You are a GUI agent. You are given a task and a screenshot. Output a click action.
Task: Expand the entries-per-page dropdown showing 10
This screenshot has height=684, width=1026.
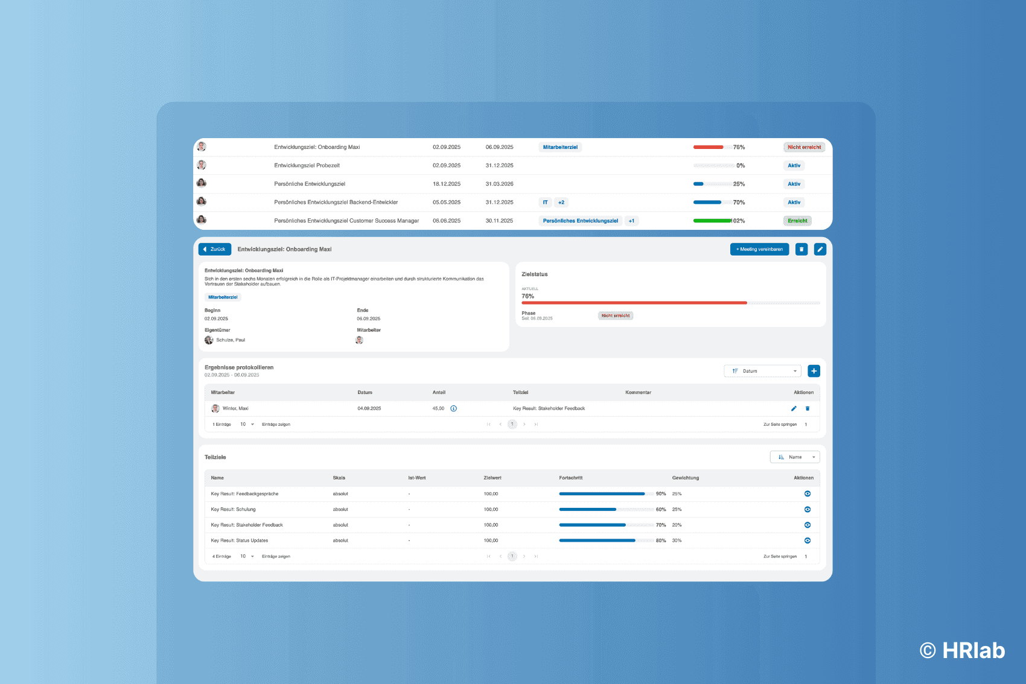click(x=246, y=424)
